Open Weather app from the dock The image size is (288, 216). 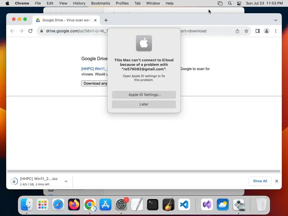coord(223,204)
